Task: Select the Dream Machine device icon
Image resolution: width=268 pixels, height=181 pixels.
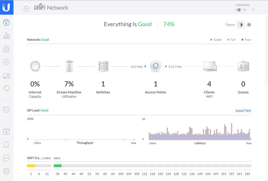Action: [x=69, y=66]
